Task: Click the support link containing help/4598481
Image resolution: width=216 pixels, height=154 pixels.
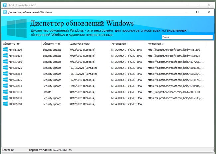Action: 176,86
